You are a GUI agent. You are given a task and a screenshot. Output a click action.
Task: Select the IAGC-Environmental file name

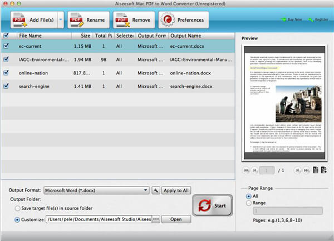coord(43,60)
